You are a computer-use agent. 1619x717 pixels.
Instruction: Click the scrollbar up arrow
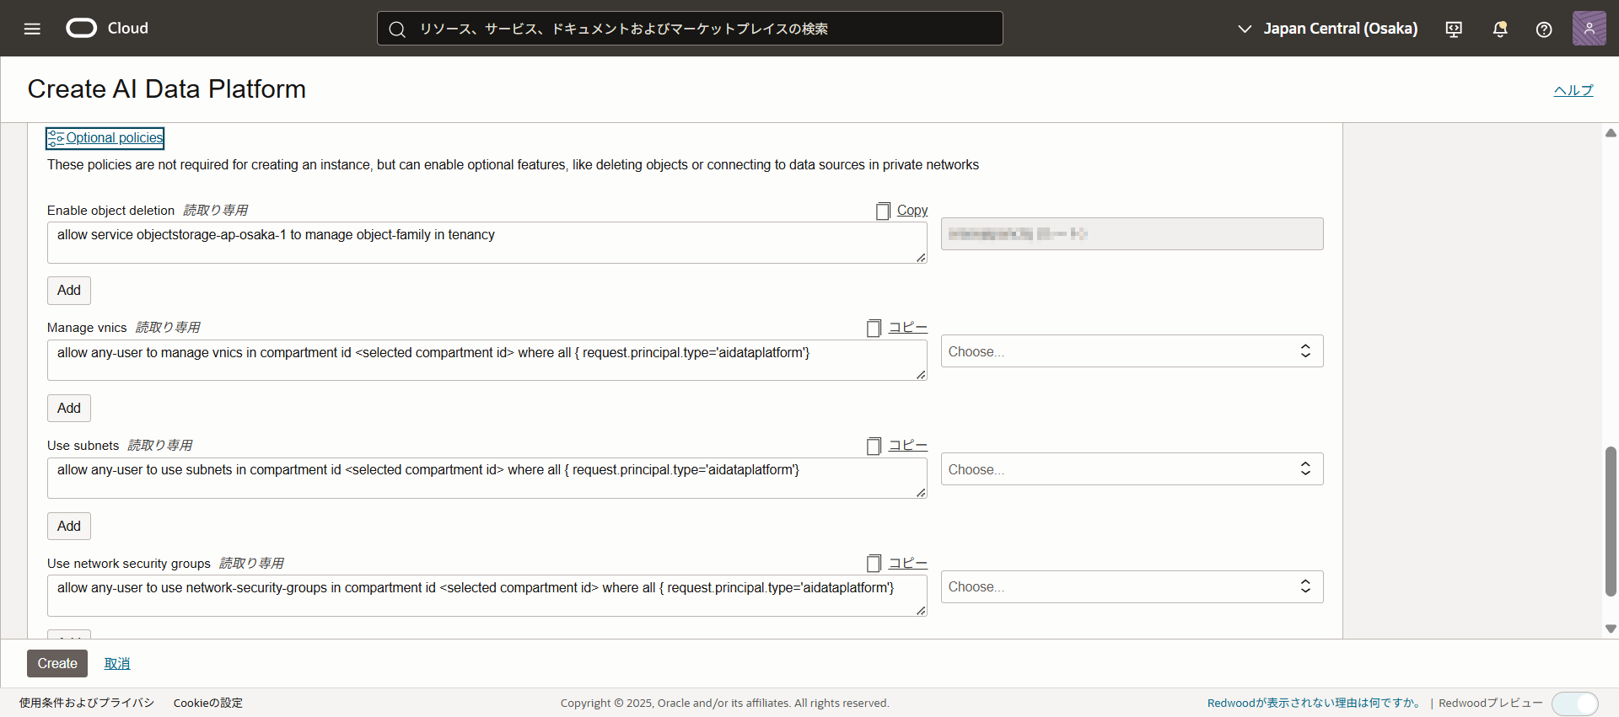[x=1611, y=132]
